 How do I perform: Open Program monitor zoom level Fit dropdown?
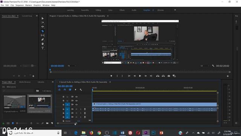click(72, 66)
